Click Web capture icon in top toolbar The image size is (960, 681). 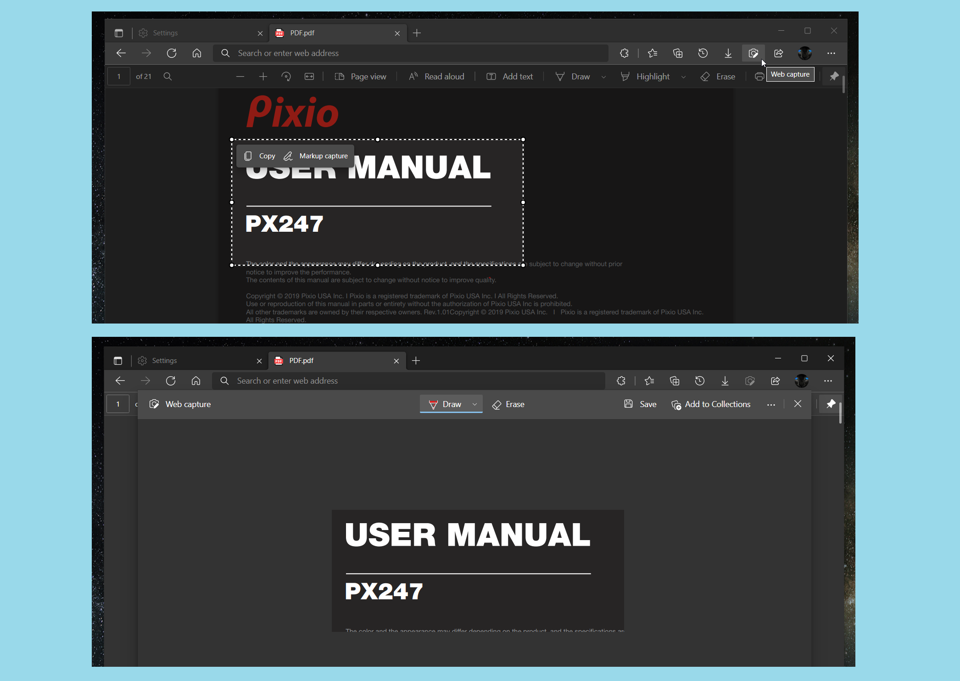point(753,53)
